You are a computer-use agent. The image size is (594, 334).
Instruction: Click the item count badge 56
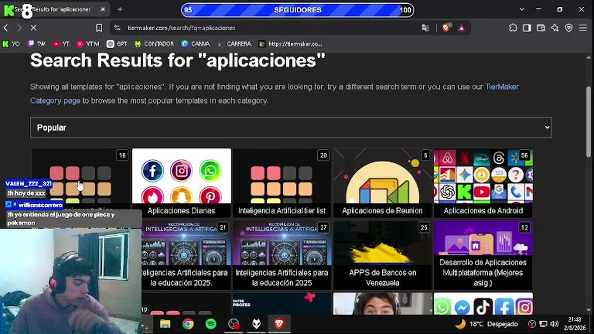pyautogui.click(x=524, y=155)
